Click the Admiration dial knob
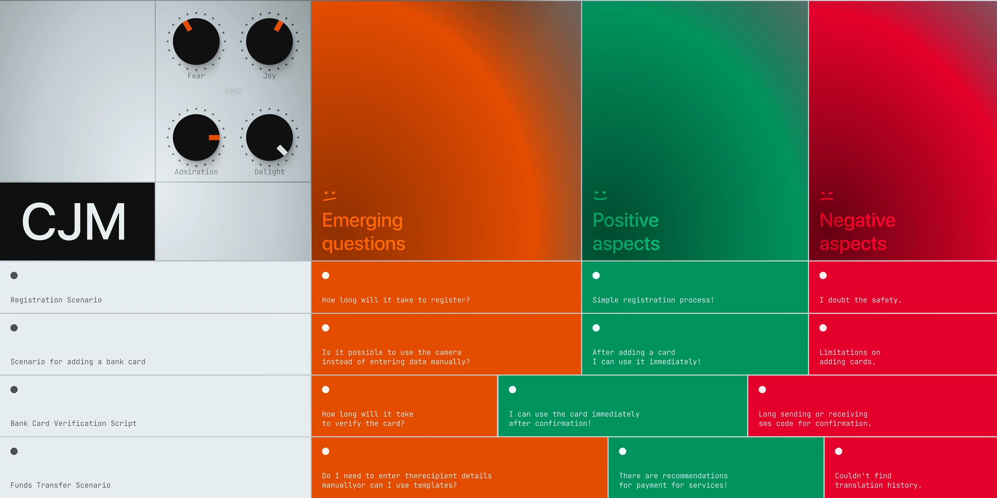The width and height of the screenshot is (997, 498). [x=196, y=137]
